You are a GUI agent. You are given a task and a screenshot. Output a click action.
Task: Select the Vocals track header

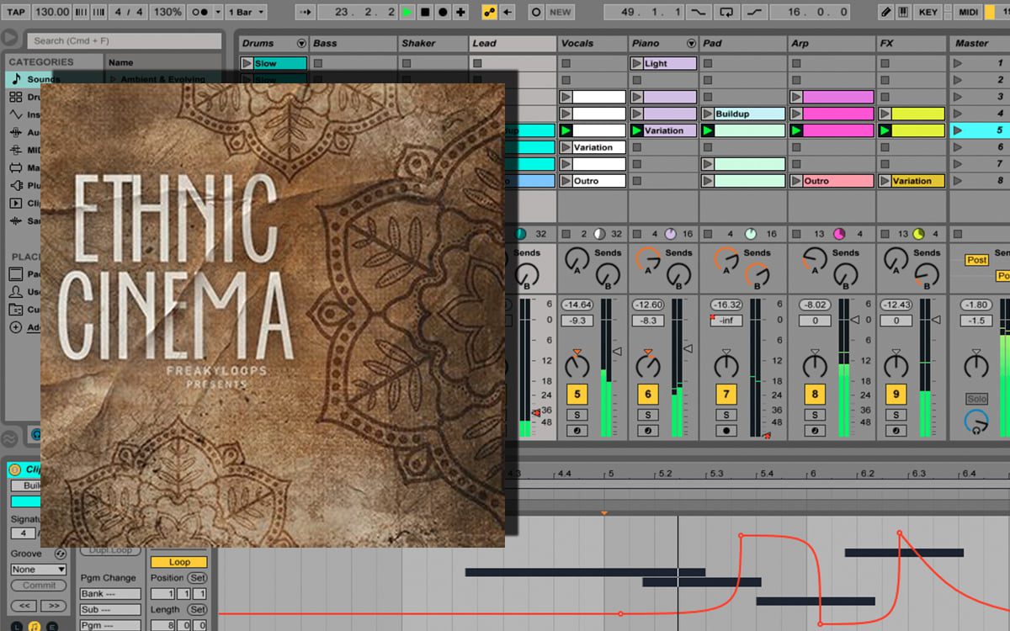click(x=592, y=44)
